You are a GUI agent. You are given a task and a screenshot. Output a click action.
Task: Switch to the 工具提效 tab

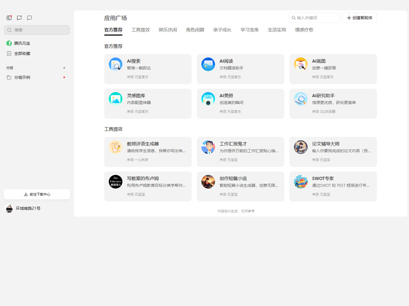point(141,30)
